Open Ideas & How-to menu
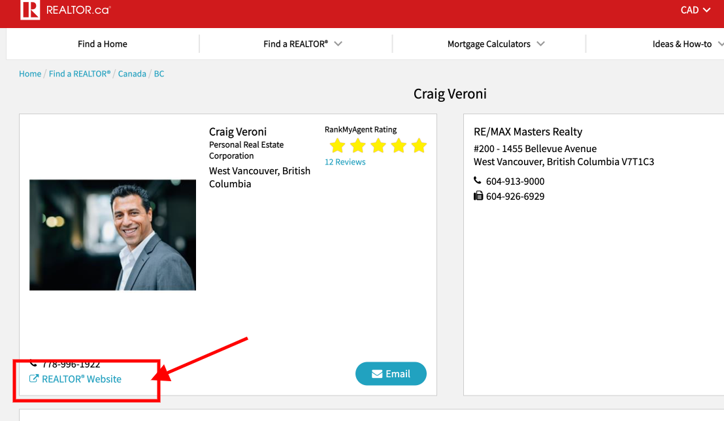 click(x=682, y=44)
